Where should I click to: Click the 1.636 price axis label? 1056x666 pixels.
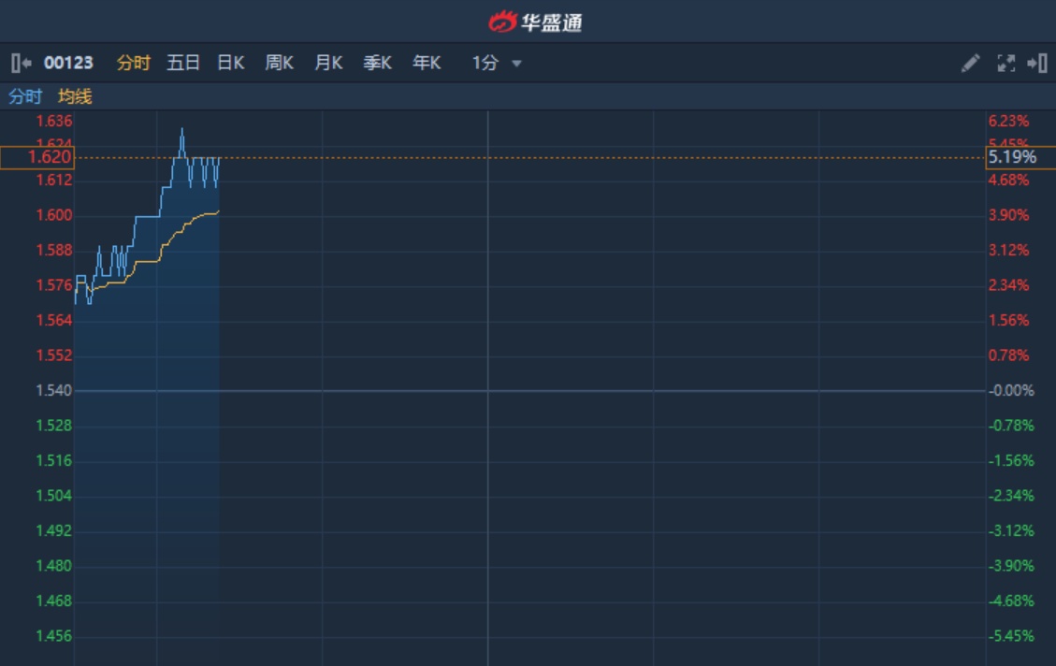(x=54, y=122)
